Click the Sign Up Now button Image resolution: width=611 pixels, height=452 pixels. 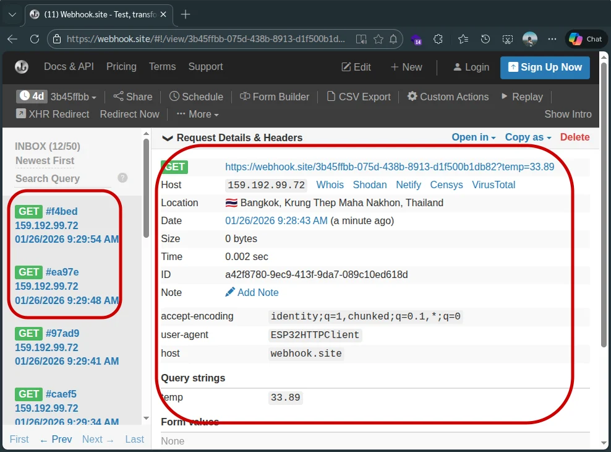(545, 67)
